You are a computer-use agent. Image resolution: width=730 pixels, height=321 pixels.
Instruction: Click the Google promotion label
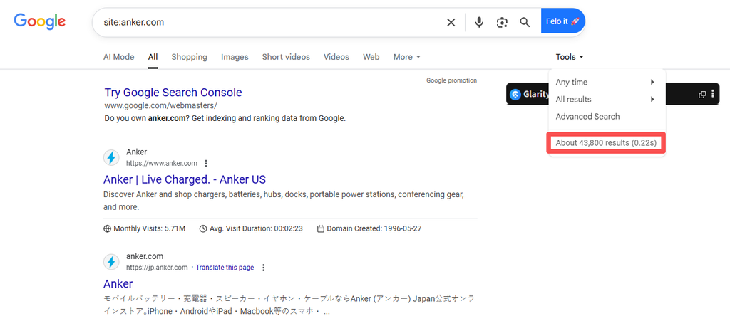(x=451, y=80)
